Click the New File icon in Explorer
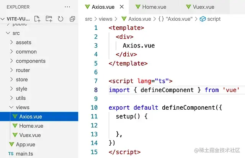 click(37, 19)
